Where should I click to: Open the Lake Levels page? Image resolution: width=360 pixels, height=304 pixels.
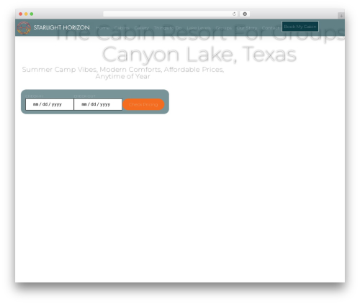[199, 28]
